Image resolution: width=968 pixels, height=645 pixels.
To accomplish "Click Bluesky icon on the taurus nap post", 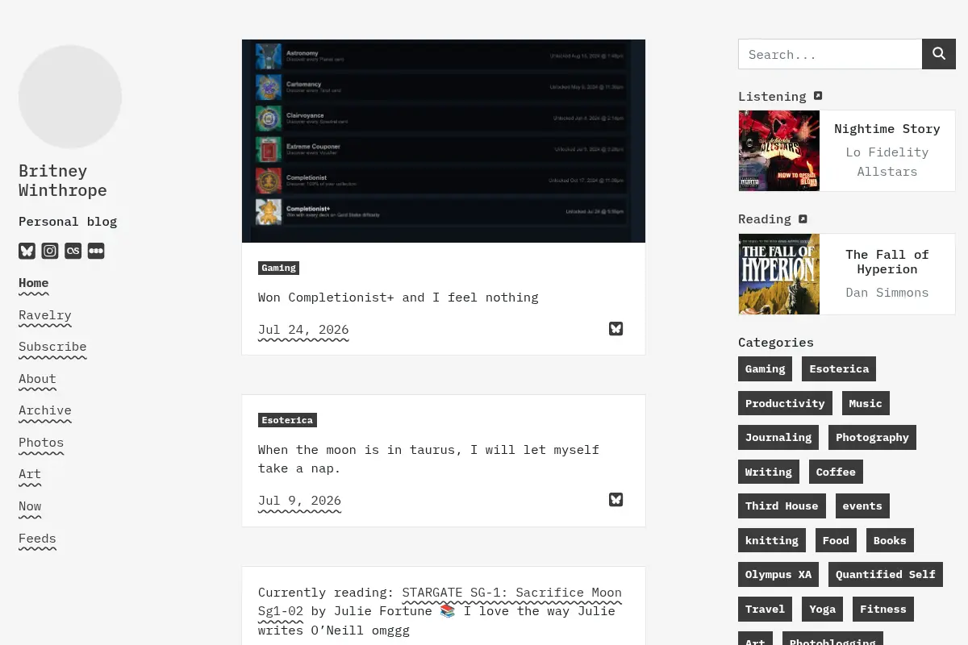I will (616, 499).
